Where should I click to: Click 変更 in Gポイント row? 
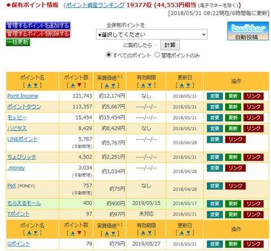coord(215,244)
